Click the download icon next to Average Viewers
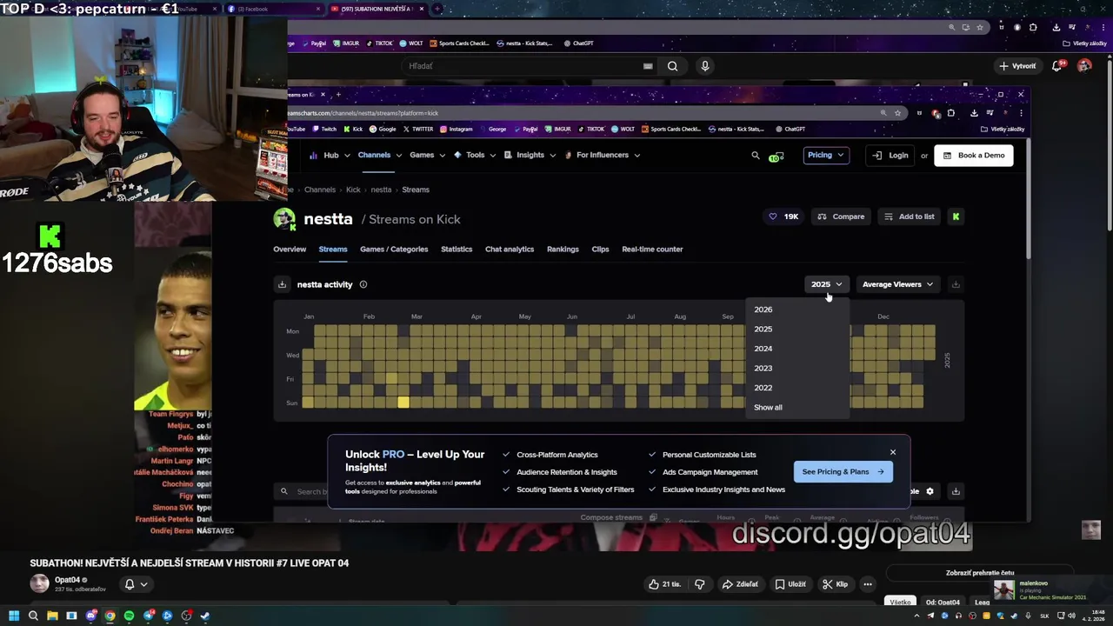The image size is (1113, 626). 956,284
